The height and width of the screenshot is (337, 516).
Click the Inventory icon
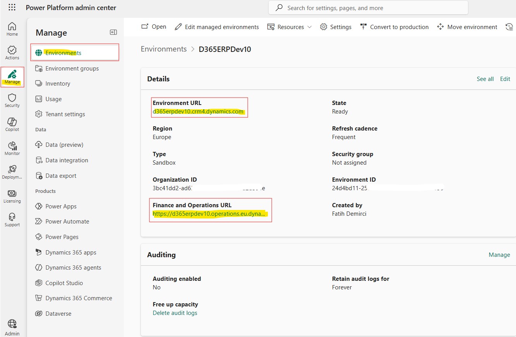point(39,84)
